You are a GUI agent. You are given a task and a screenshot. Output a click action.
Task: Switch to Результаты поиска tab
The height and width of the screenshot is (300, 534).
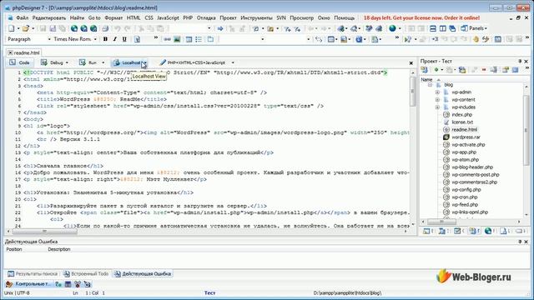coord(33,273)
